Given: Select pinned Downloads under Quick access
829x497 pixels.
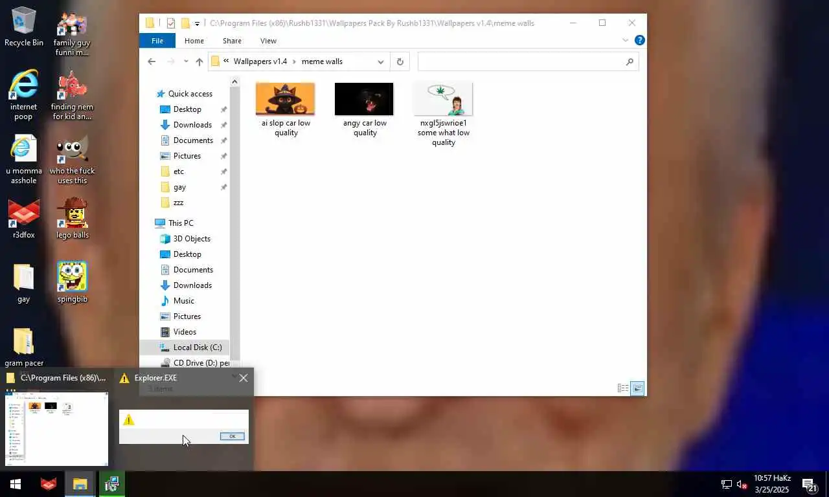Looking at the screenshot, I should pos(192,125).
